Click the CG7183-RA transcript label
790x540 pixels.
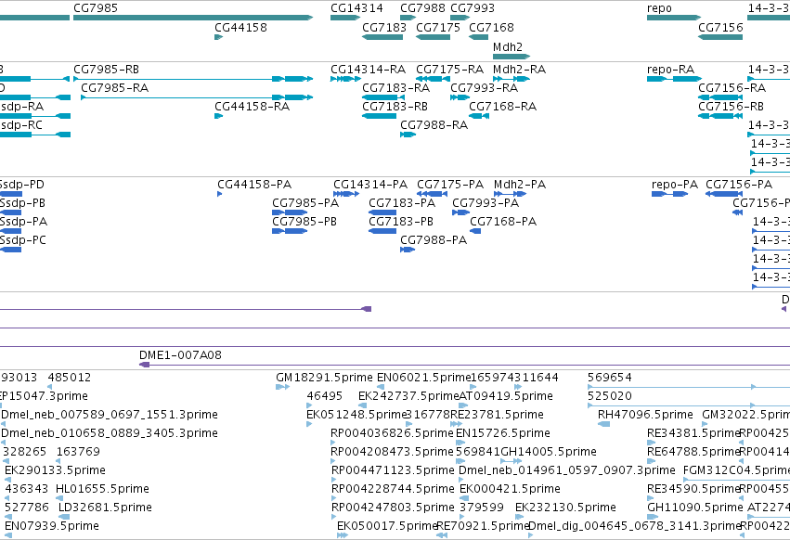coord(396,88)
